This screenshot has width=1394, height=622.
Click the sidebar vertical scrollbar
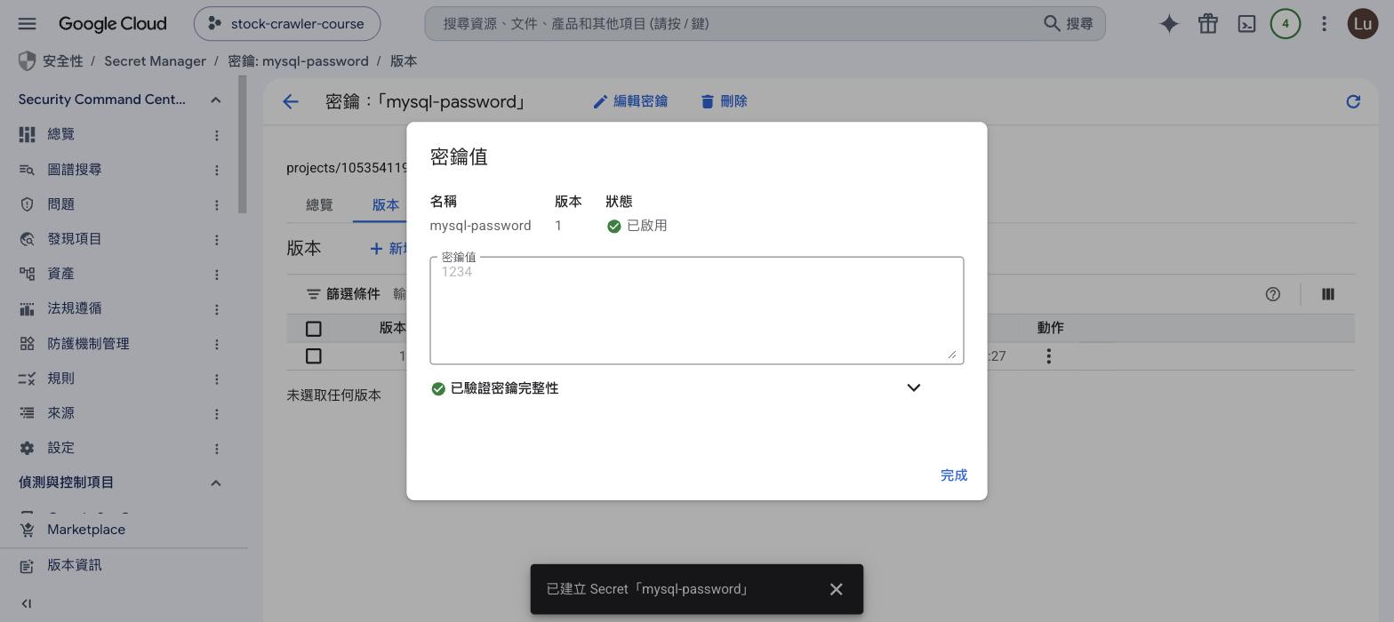point(243,145)
